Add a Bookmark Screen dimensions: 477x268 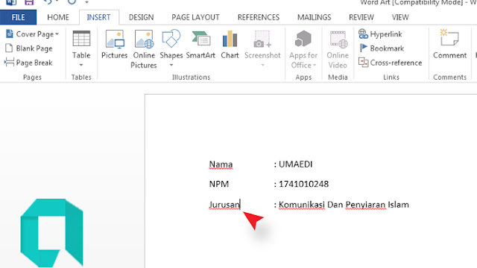382,48
